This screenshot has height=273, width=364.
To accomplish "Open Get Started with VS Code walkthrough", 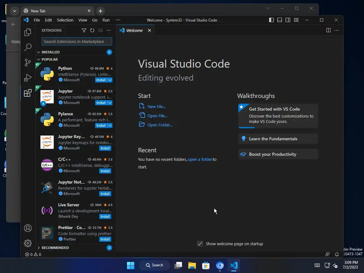I will [278, 116].
